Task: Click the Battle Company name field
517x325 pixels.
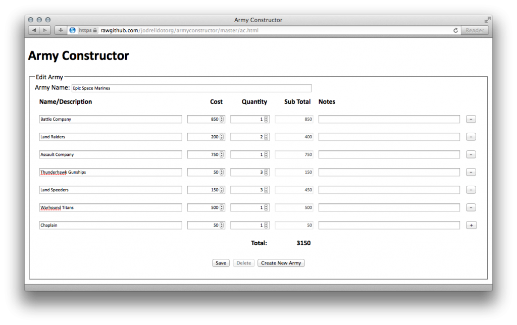Action: pyautogui.click(x=111, y=119)
